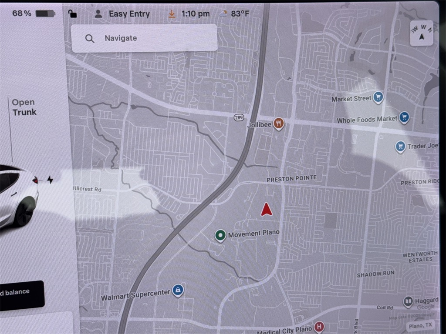Tap the weather cloud icon
Screen dimensions: 446x334
(x=223, y=13)
